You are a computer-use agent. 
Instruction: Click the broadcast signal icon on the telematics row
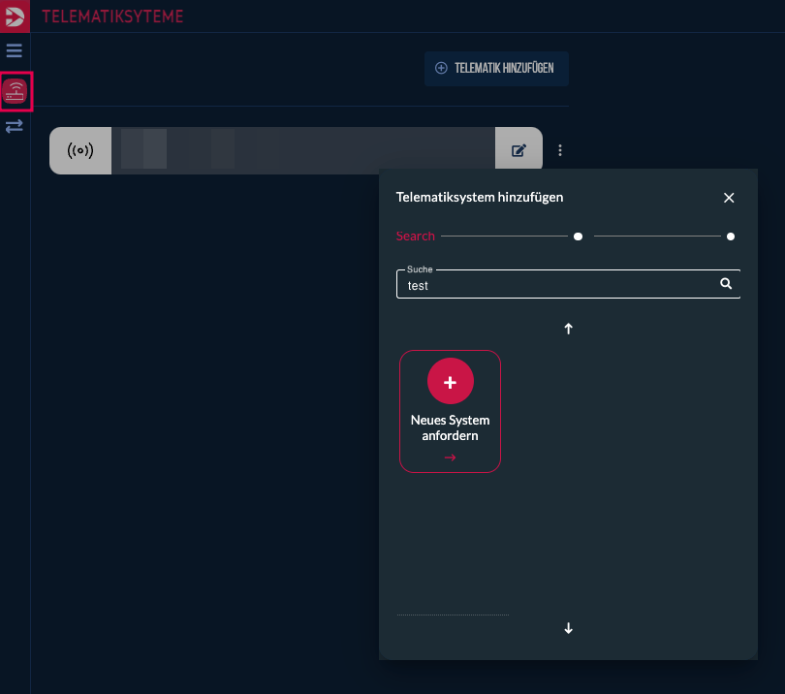point(80,151)
